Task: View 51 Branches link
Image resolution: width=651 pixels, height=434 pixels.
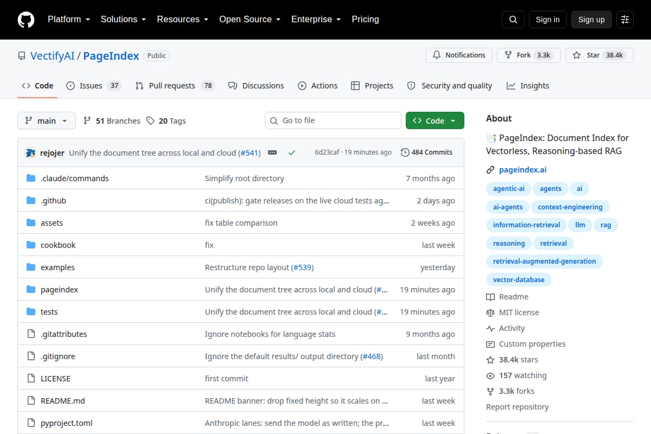Action: tap(112, 121)
